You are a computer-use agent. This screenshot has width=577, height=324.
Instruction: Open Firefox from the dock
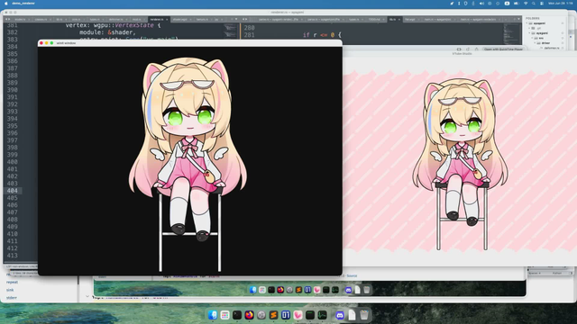click(x=249, y=315)
